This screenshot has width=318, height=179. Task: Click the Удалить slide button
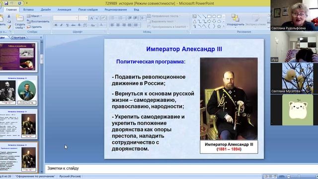[34, 27]
